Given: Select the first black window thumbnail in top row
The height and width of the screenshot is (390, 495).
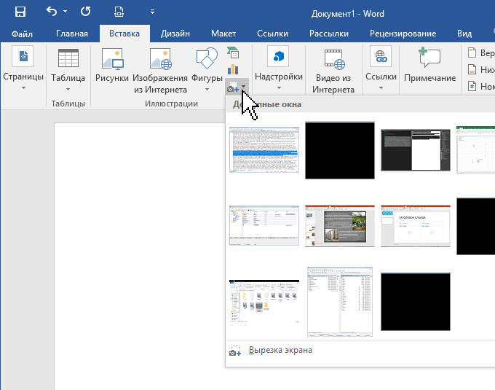Looking at the screenshot, I should click(340, 150).
